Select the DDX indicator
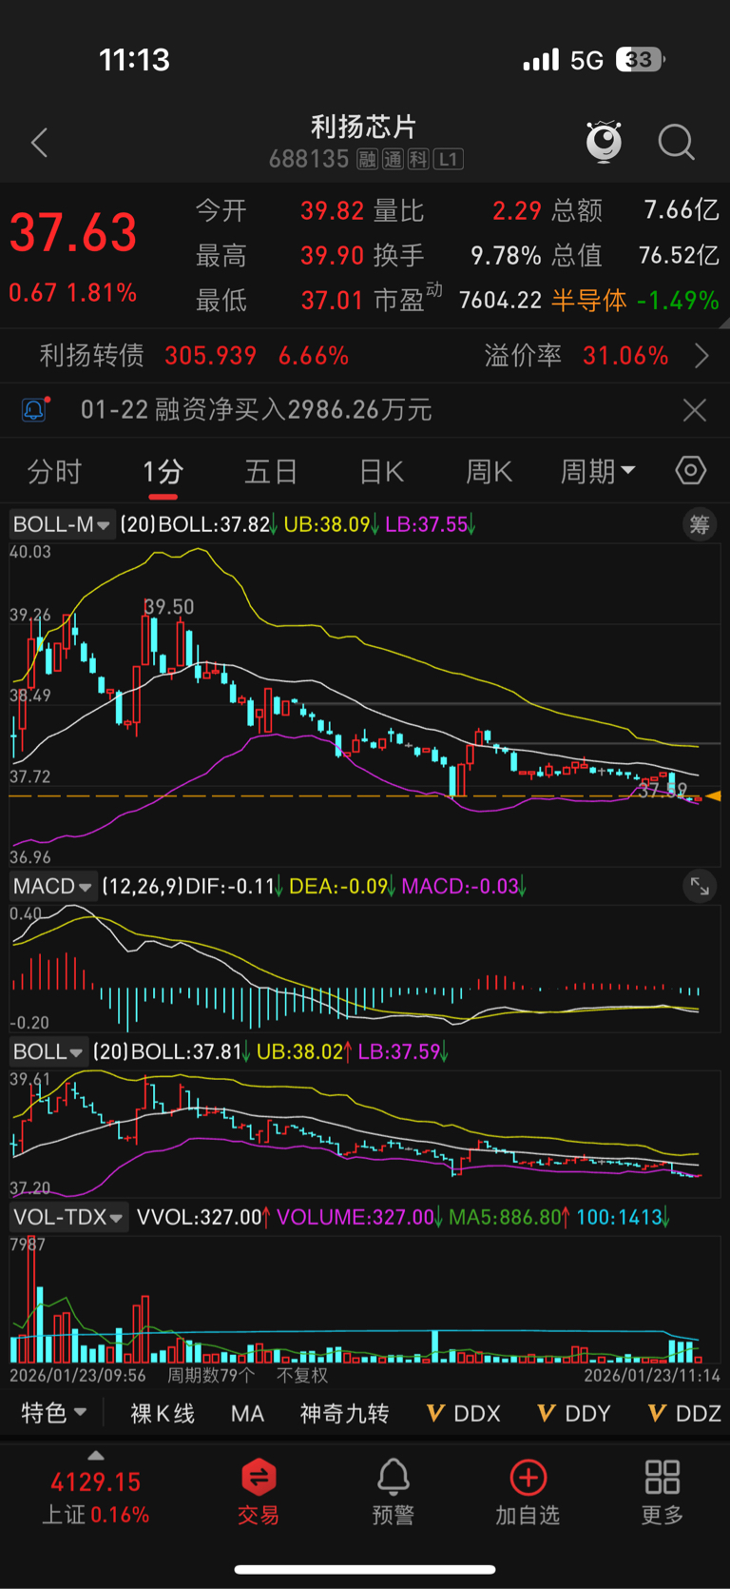 tap(464, 1413)
